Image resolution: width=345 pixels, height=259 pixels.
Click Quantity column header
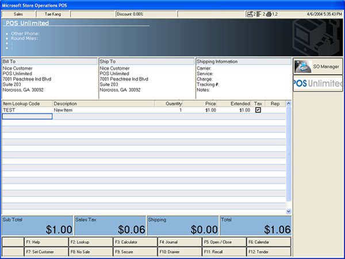point(168,104)
